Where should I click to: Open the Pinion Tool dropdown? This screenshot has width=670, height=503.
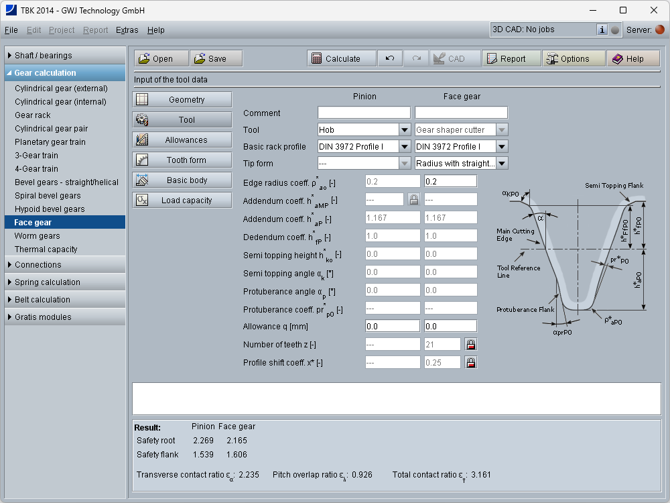(x=405, y=130)
